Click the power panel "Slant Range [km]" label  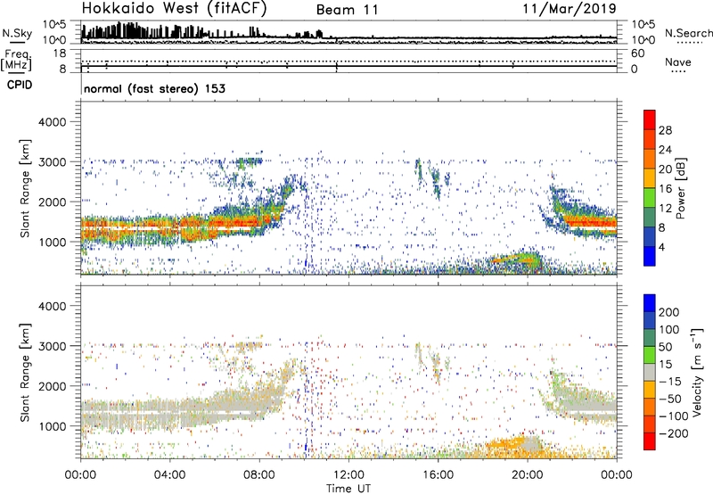pyautogui.click(x=25, y=188)
